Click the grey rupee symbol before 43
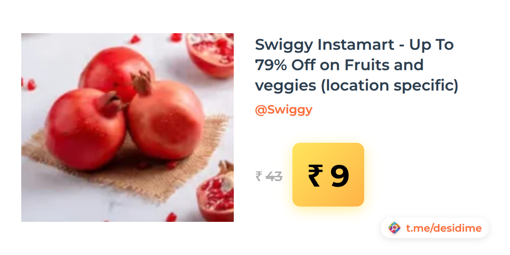This screenshot has height=255, width=510. pos(258,176)
